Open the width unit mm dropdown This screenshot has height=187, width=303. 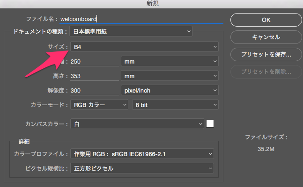pos(170,61)
